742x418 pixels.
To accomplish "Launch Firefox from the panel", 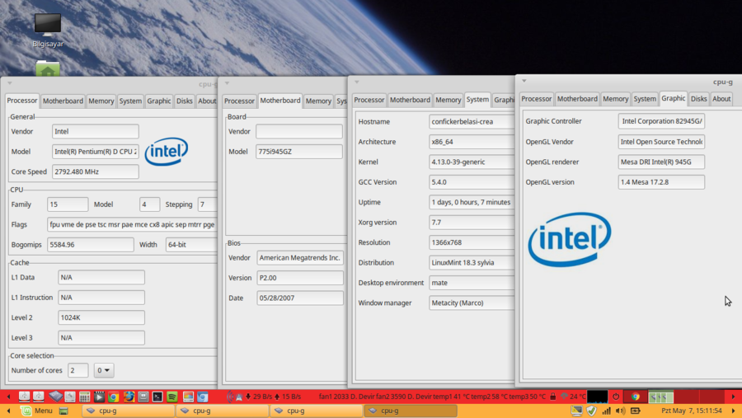I will (x=129, y=397).
